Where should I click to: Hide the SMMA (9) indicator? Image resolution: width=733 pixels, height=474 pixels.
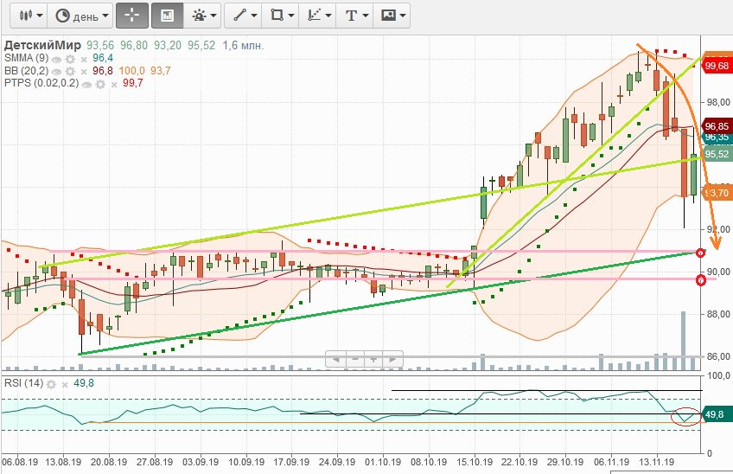coord(56,60)
